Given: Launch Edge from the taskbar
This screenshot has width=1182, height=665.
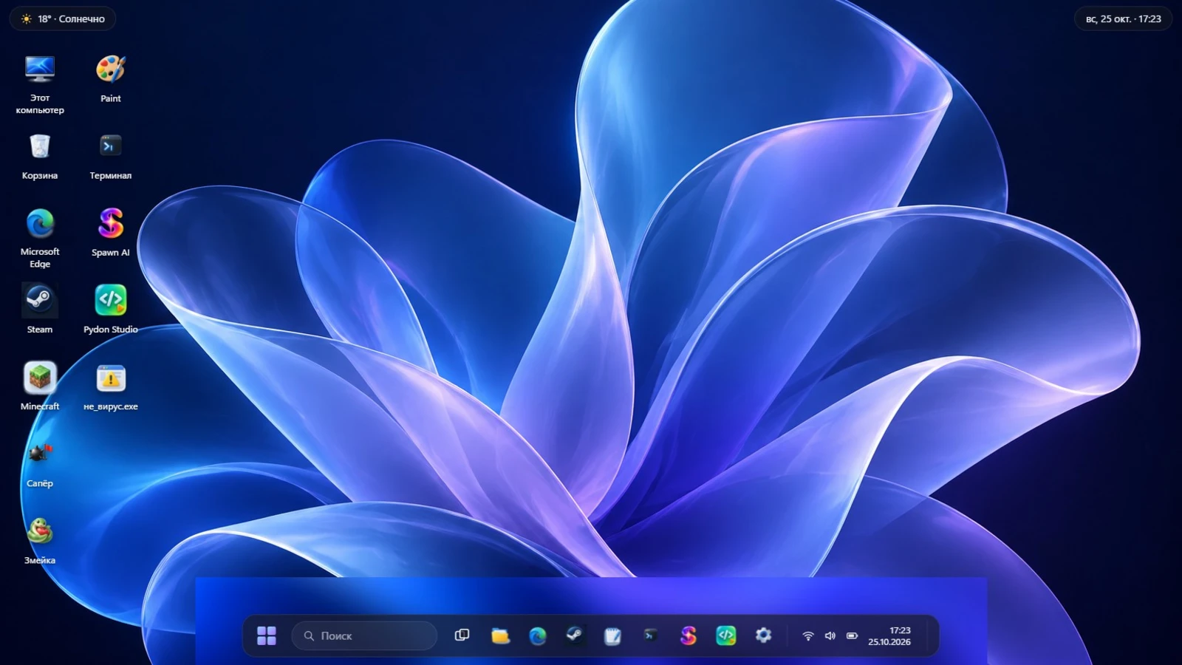Looking at the screenshot, I should [x=538, y=635].
